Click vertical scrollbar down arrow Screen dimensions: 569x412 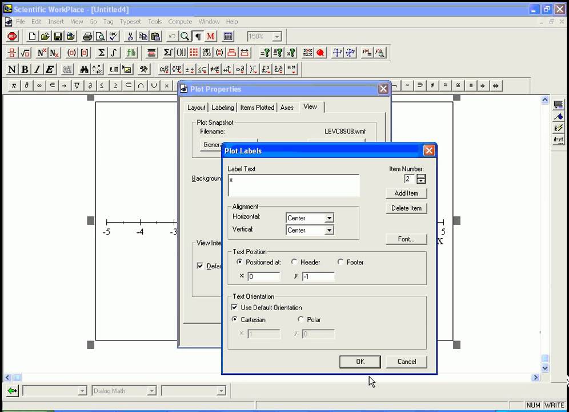point(544,368)
